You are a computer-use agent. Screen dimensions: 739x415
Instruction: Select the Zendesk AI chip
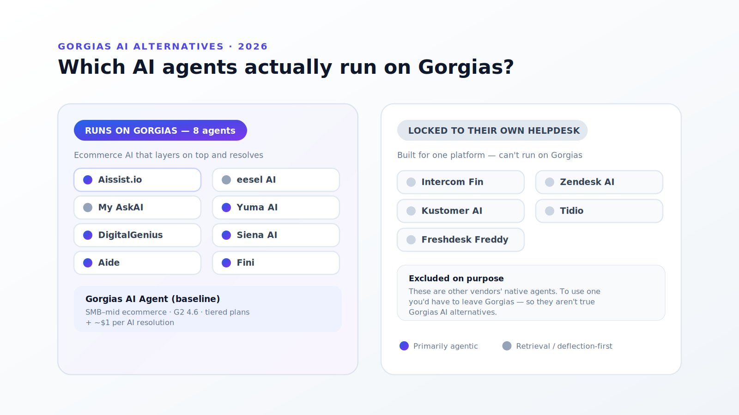click(599, 182)
